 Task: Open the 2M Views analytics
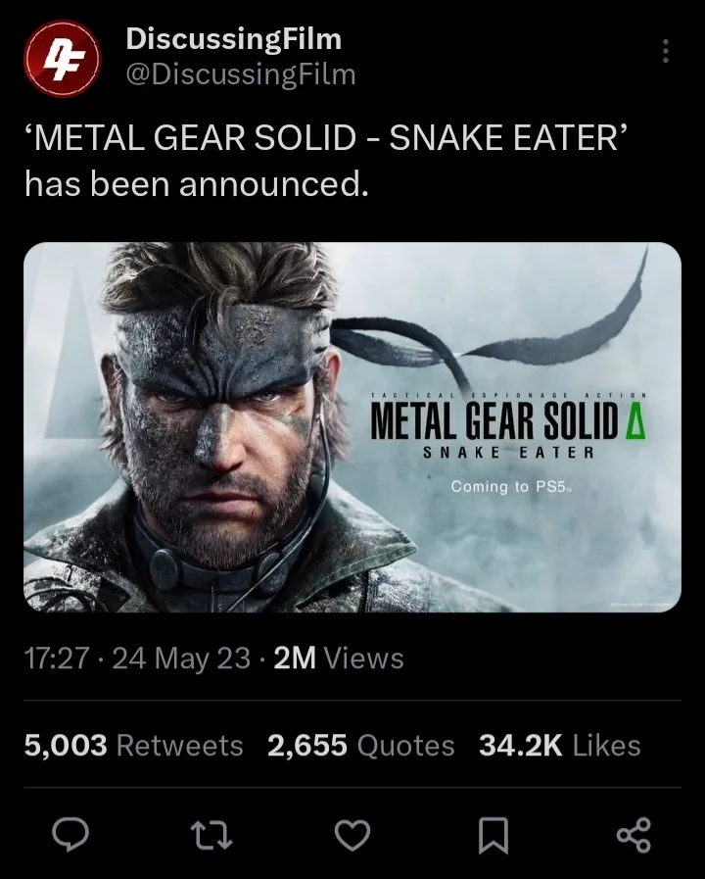(x=339, y=659)
